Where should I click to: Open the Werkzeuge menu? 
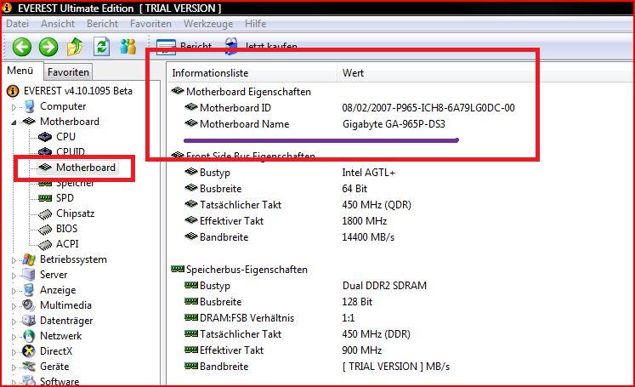click(x=208, y=24)
